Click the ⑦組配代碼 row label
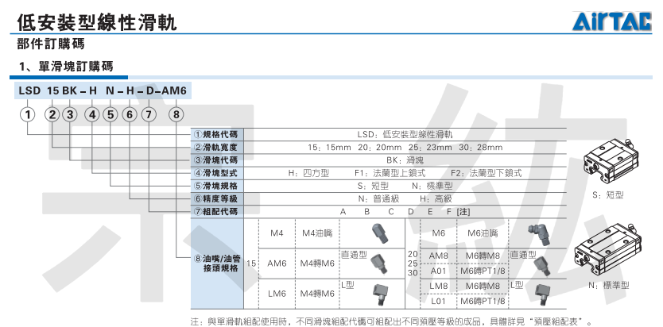The width and height of the screenshot is (663, 327). pyautogui.click(x=216, y=212)
